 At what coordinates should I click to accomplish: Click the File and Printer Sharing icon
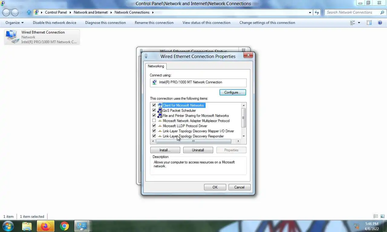pos(160,116)
